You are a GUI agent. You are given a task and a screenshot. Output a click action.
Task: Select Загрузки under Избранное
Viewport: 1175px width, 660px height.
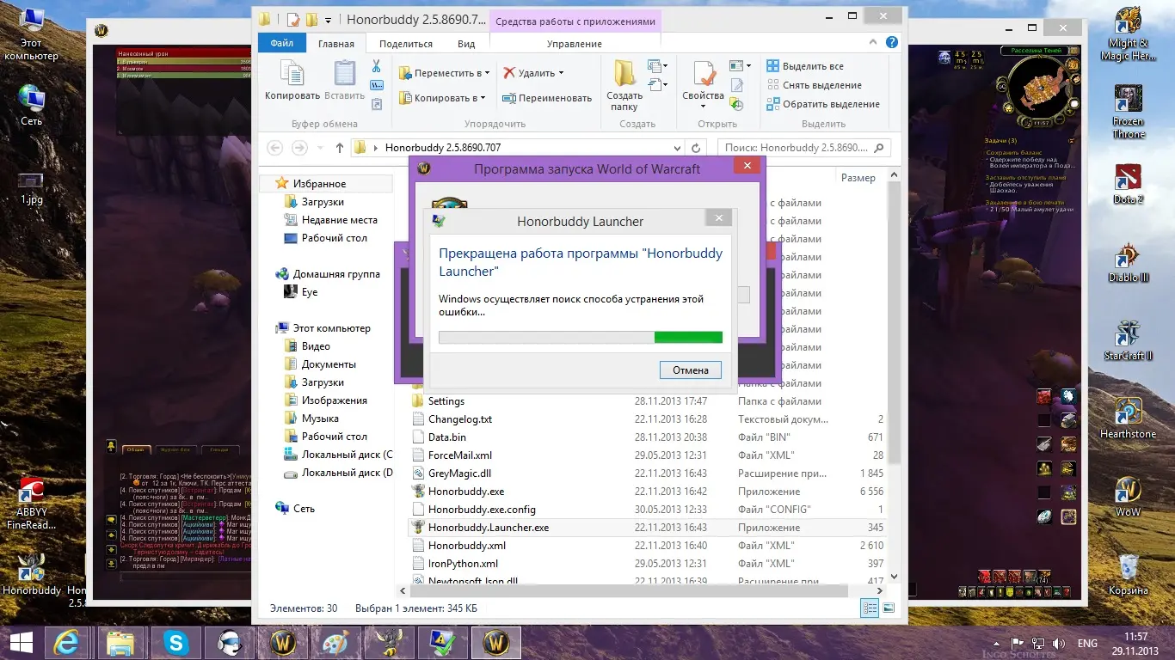tap(323, 202)
